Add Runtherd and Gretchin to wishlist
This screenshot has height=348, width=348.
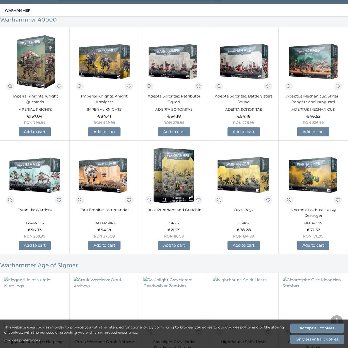pos(198,200)
